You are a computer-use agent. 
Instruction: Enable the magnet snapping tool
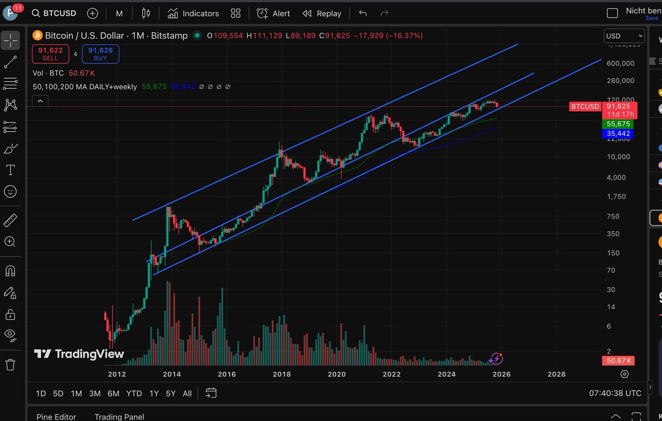10,270
